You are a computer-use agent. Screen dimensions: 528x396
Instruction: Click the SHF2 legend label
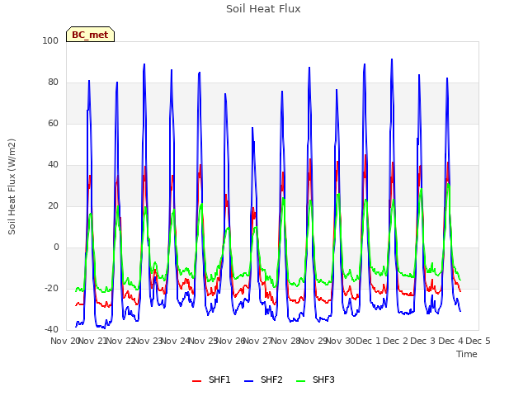[271, 379]
